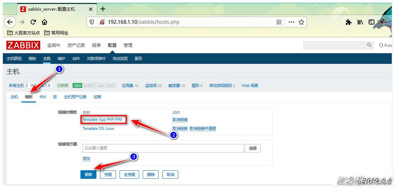Open the 常用网址 bookmark folder

pyautogui.click(x=56, y=33)
